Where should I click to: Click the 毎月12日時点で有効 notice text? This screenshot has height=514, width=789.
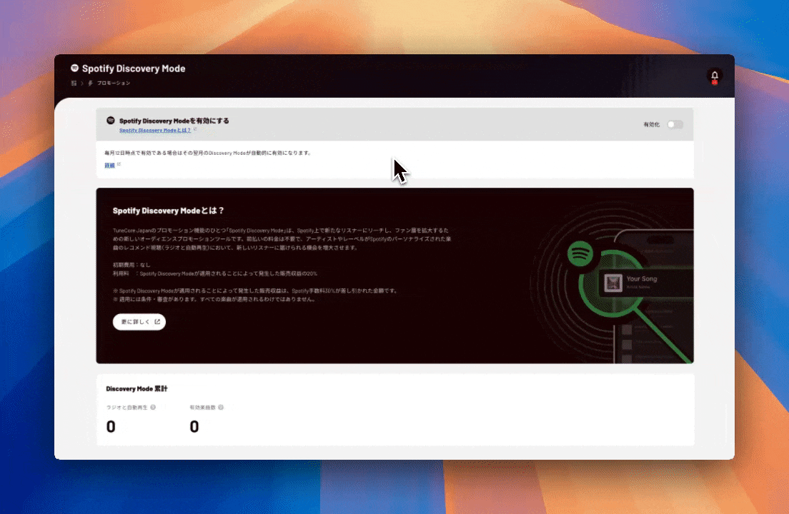click(208, 153)
